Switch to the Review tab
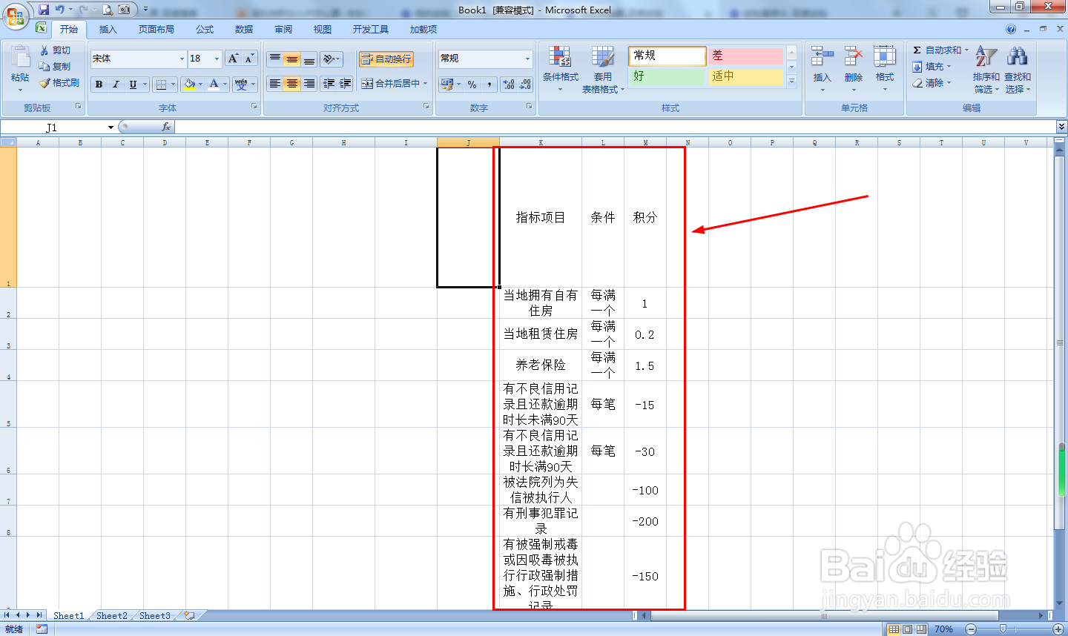This screenshot has height=636, width=1068. 283,30
